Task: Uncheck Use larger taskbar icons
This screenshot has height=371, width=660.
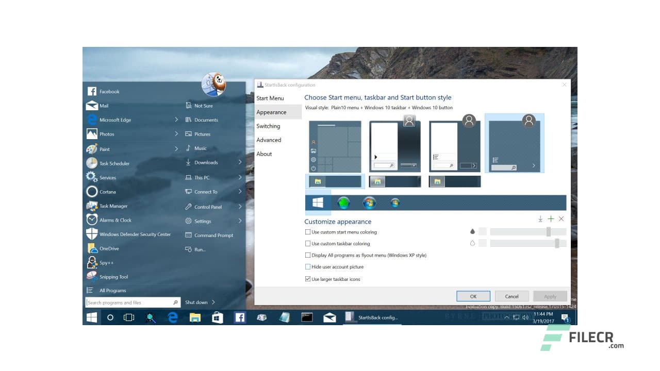Action: (x=308, y=279)
